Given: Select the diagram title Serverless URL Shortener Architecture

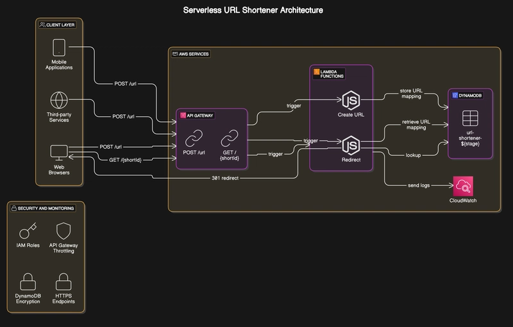Looking at the screenshot, I should 253,10.
